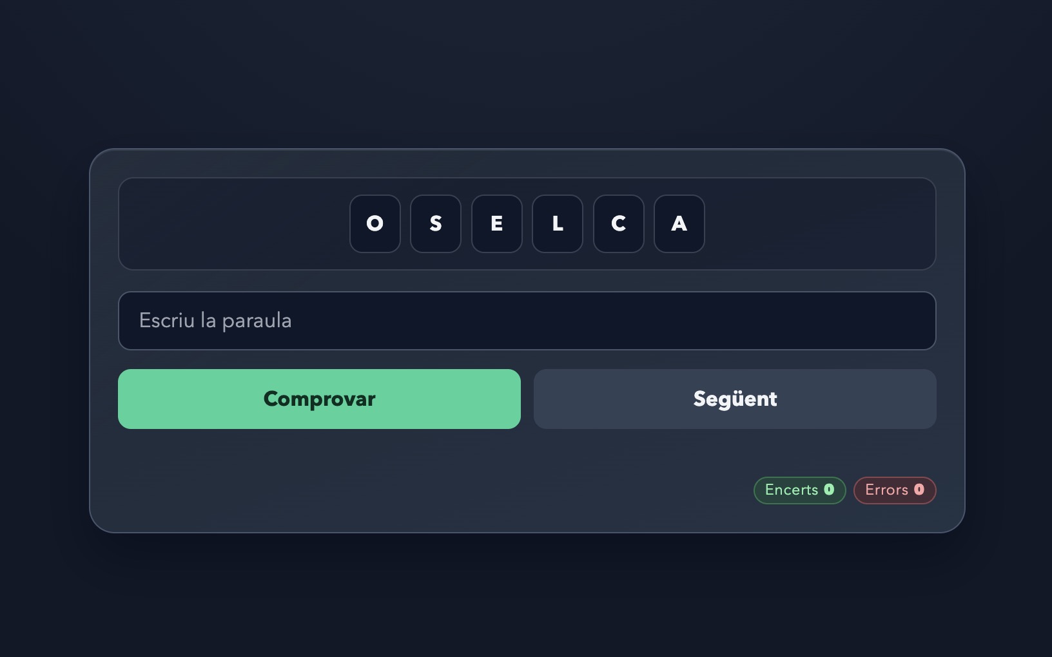This screenshot has width=1052, height=657.
Task: Click the dark page background above the card
Action: (526, 71)
